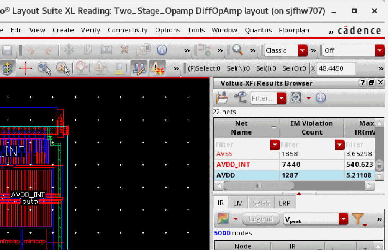Viewport: 388px width, 250px height.
Task: Click the Undo arrow icon
Action: pos(30,50)
